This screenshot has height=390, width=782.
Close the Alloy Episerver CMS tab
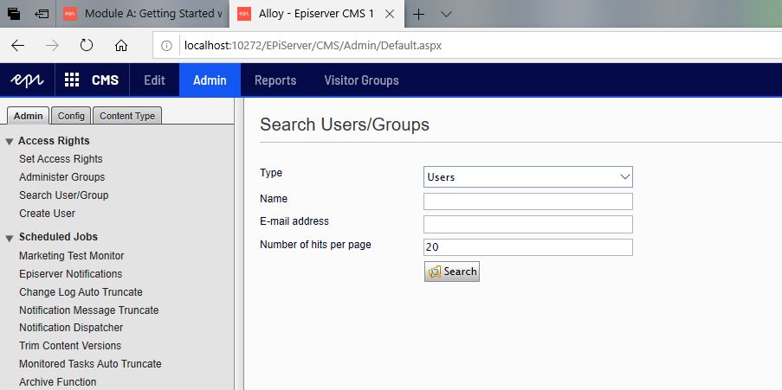pyautogui.click(x=391, y=14)
